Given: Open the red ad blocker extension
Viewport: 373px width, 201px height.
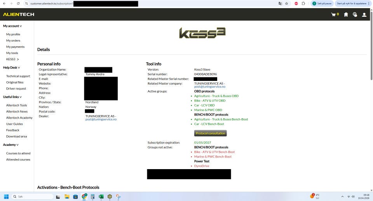Looking at the screenshot, I should (x=296, y=3).
